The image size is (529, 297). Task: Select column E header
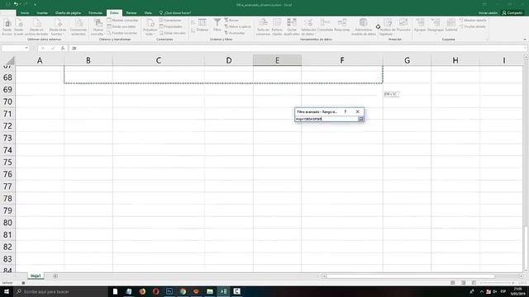(277, 60)
